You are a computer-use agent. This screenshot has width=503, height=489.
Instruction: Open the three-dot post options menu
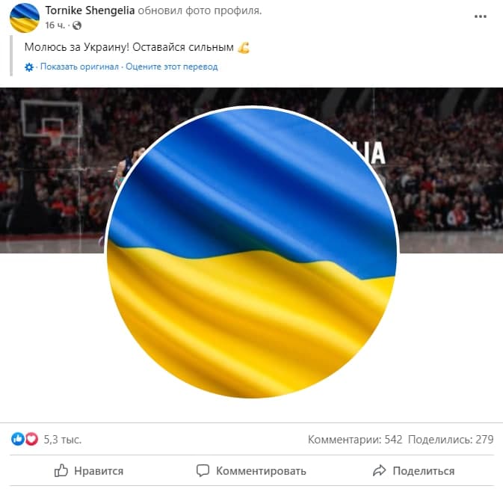pyautogui.click(x=481, y=16)
